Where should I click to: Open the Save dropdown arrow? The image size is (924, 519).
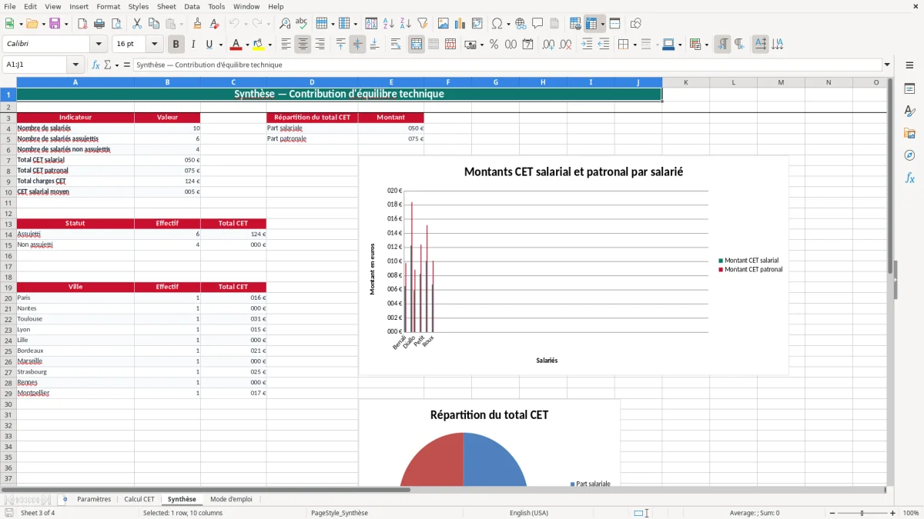coord(66,24)
